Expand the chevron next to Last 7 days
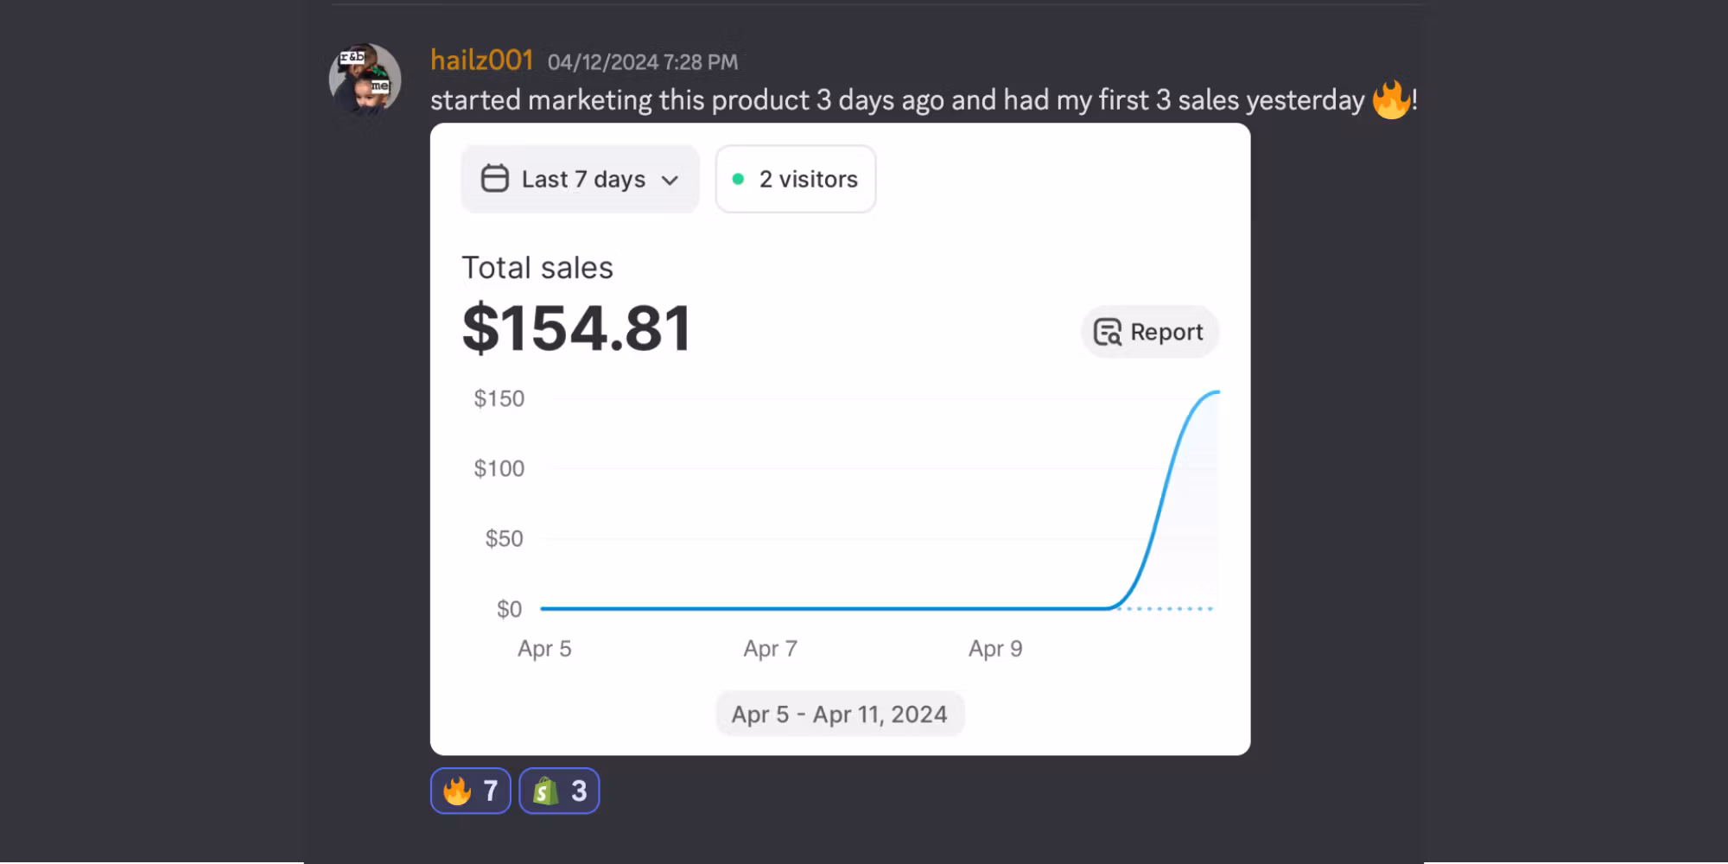The width and height of the screenshot is (1728, 864). point(670,181)
